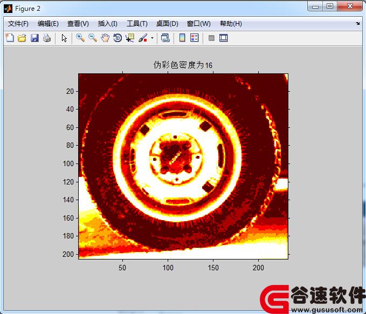
Task: Click the x-axis label 100
Action: click(x=168, y=268)
